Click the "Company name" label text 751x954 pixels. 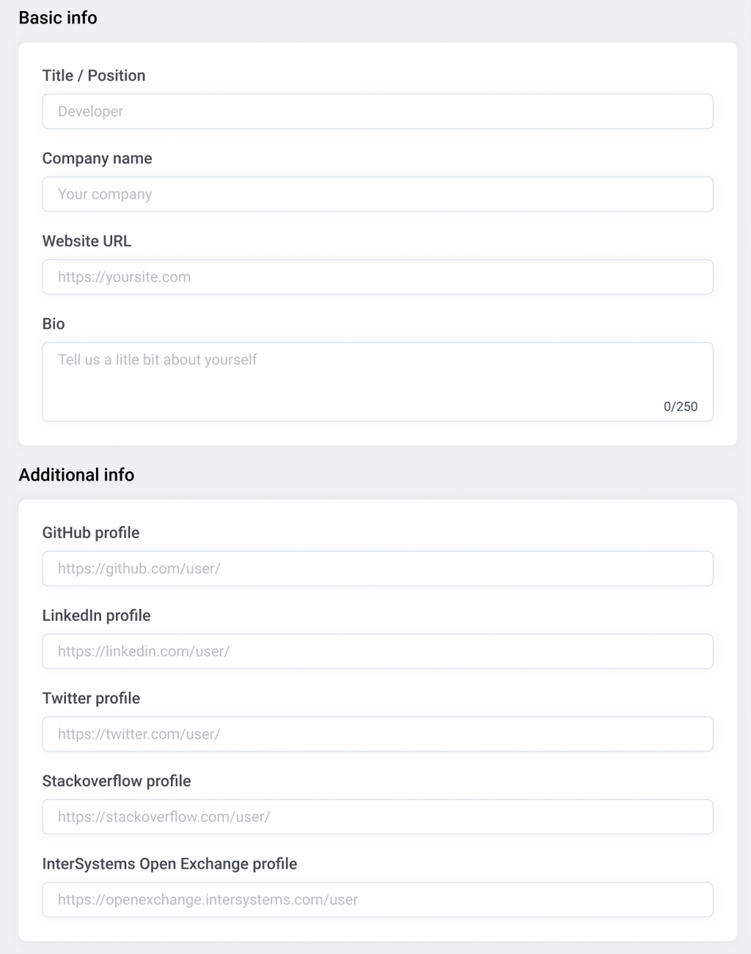[97, 158]
